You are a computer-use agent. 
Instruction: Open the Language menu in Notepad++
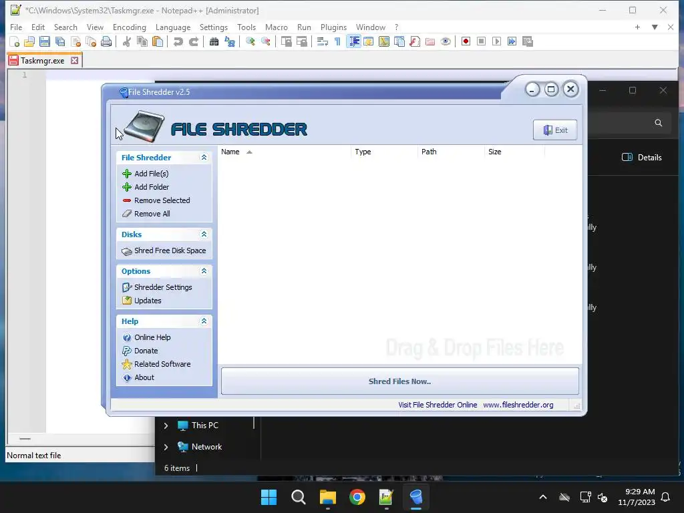[x=173, y=27]
